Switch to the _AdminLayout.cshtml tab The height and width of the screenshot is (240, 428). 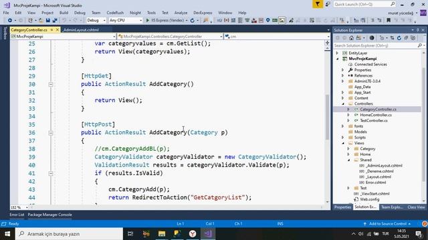pos(80,30)
